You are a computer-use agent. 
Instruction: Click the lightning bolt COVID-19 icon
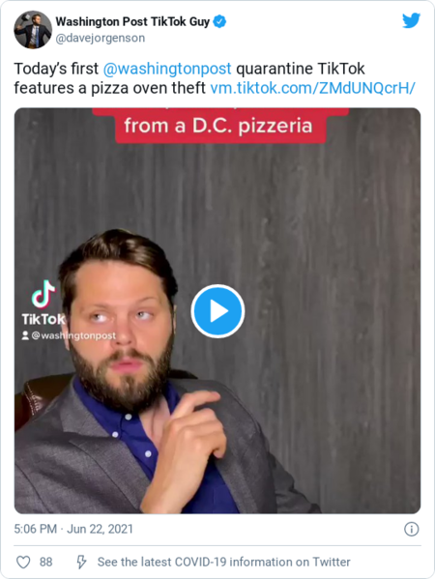81,562
